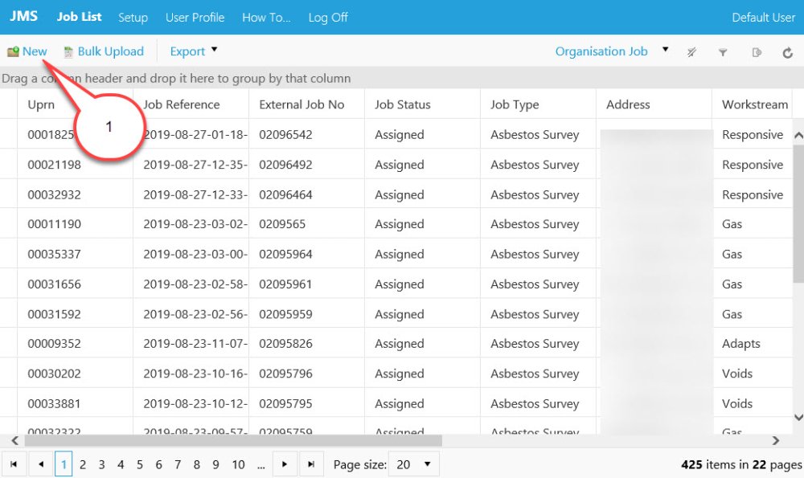Viewport: 804px width, 478px height.
Task: Click the vertical scrollbar down arrow
Action: pyautogui.click(x=798, y=418)
